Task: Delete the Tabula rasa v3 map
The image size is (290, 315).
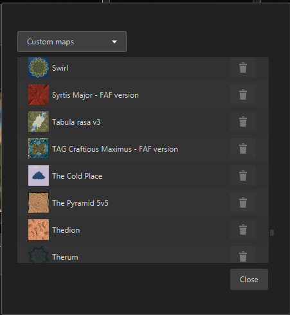Action: (243, 122)
